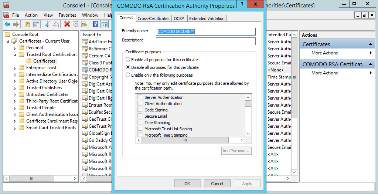The height and width of the screenshot is (194, 378).
Task: Click the Certificates - Current User snap-in icon
Action: tap(14, 41)
